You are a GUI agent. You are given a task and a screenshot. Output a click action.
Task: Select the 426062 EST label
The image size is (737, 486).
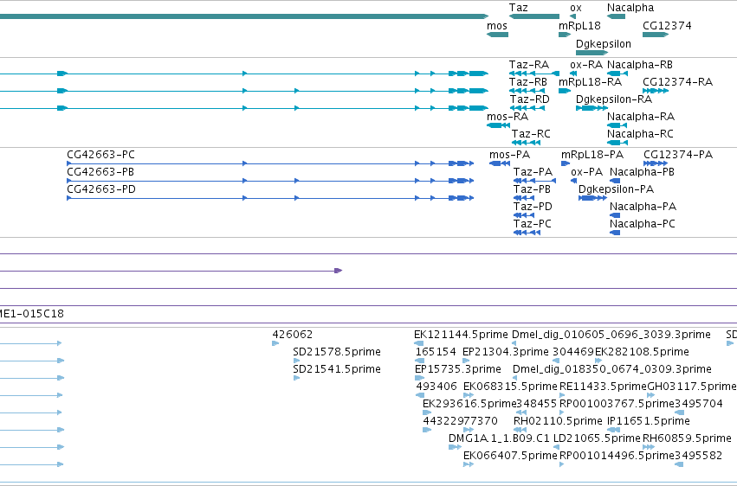coord(293,335)
